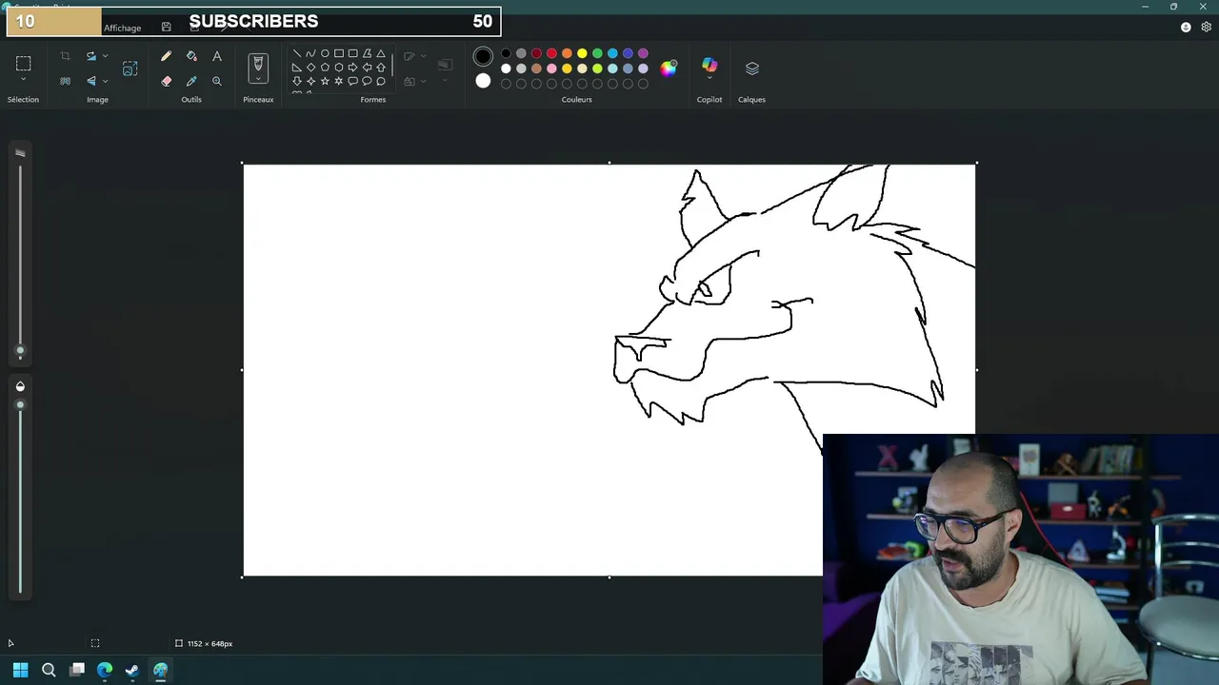Select the secondary color 2 white circle

pyautogui.click(x=483, y=81)
